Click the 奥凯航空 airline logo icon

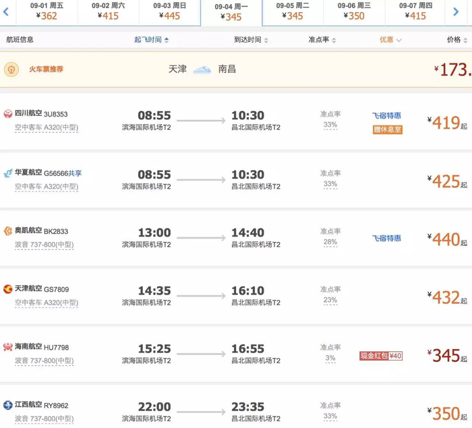8,231
